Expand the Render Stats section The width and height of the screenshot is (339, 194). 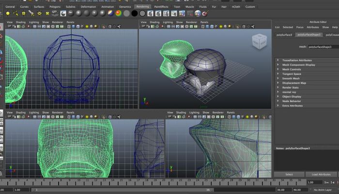tap(291, 87)
